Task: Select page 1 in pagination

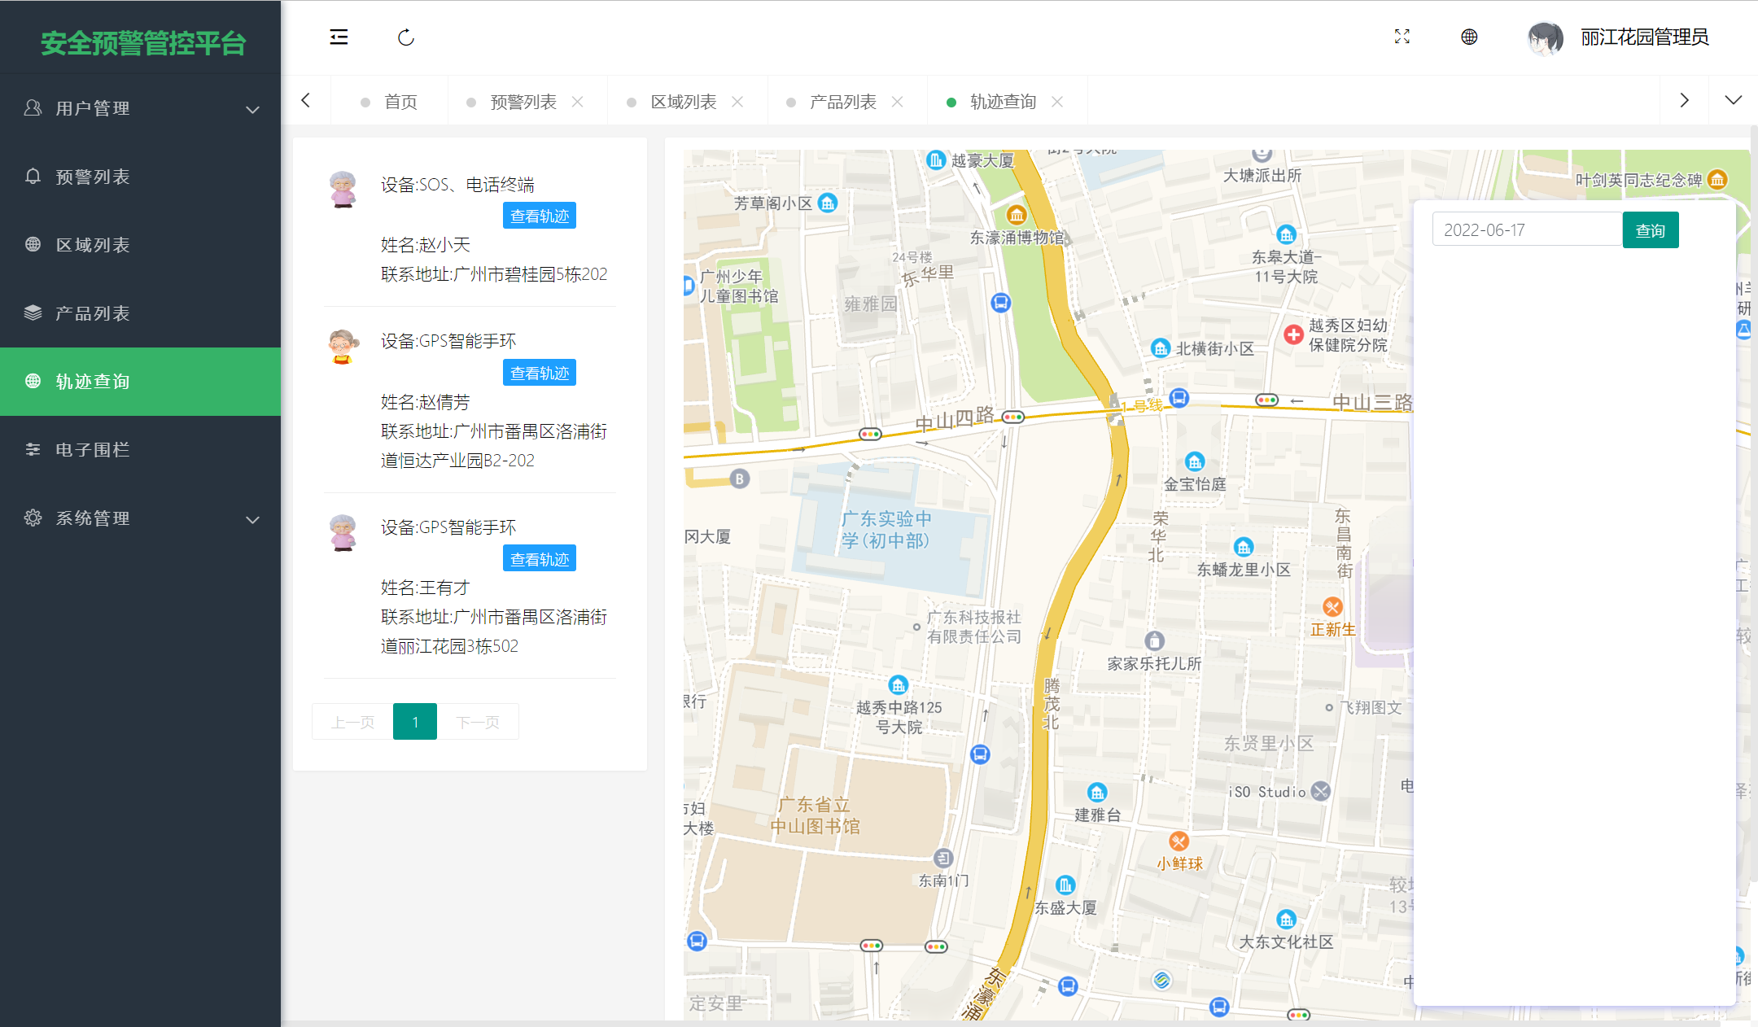Action: [415, 722]
